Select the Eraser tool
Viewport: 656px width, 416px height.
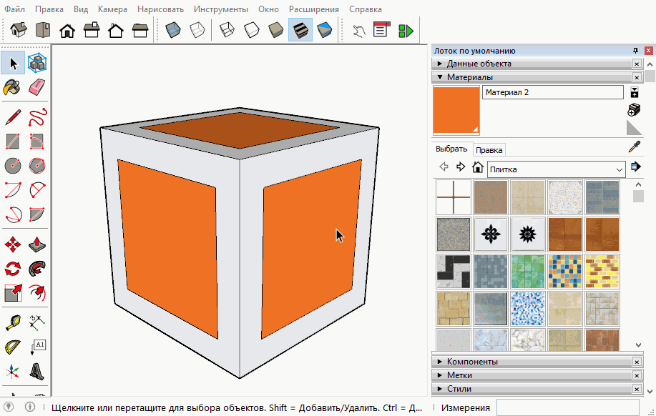pyautogui.click(x=36, y=87)
